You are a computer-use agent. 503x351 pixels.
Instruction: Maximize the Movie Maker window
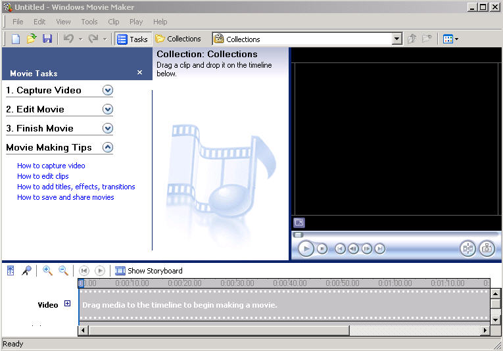pos(483,7)
